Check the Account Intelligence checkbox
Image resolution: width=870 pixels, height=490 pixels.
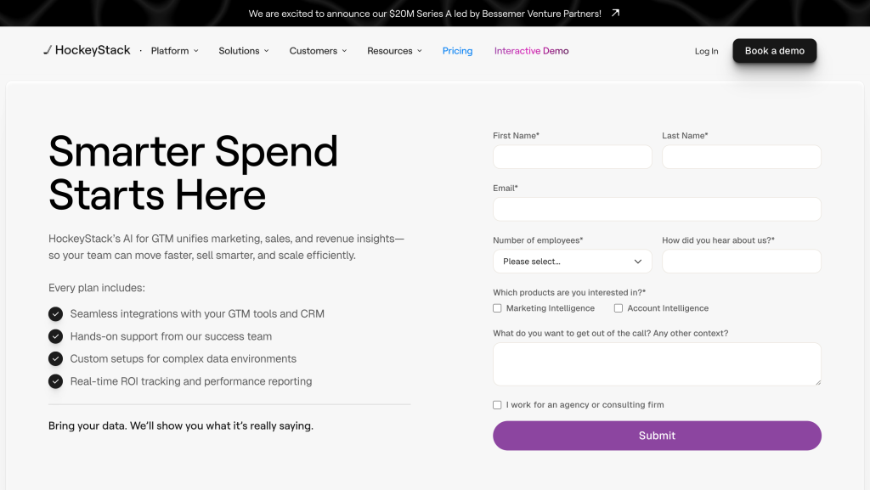pyautogui.click(x=618, y=307)
